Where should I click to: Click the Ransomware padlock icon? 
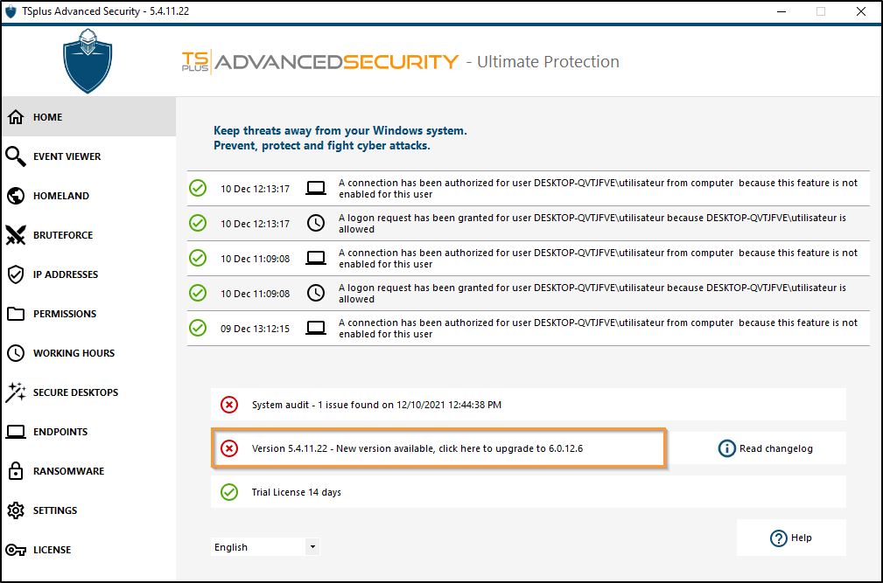tap(16, 470)
